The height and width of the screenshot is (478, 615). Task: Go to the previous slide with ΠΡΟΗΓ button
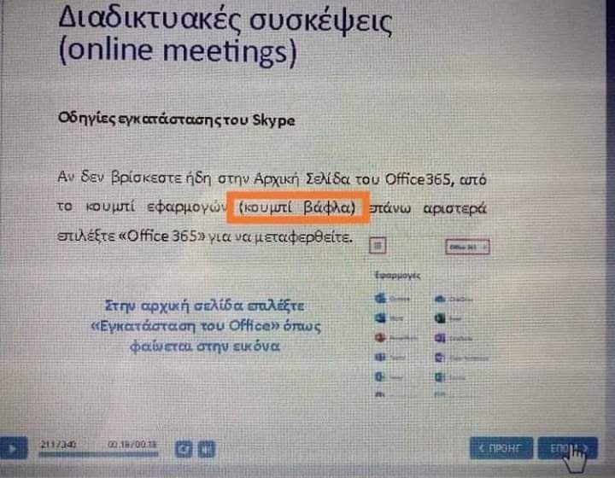pyautogui.click(x=501, y=448)
